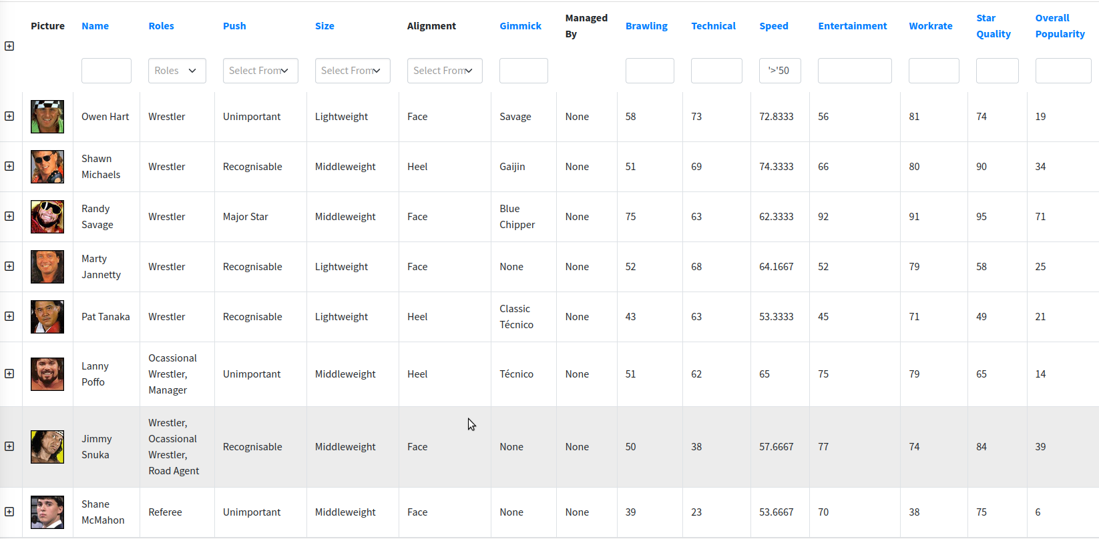Sort by Star Quality column header

click(993, 26)
